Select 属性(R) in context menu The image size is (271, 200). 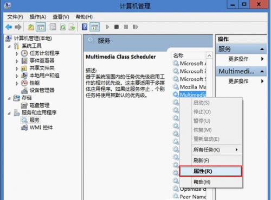click(x=210, y=171)
